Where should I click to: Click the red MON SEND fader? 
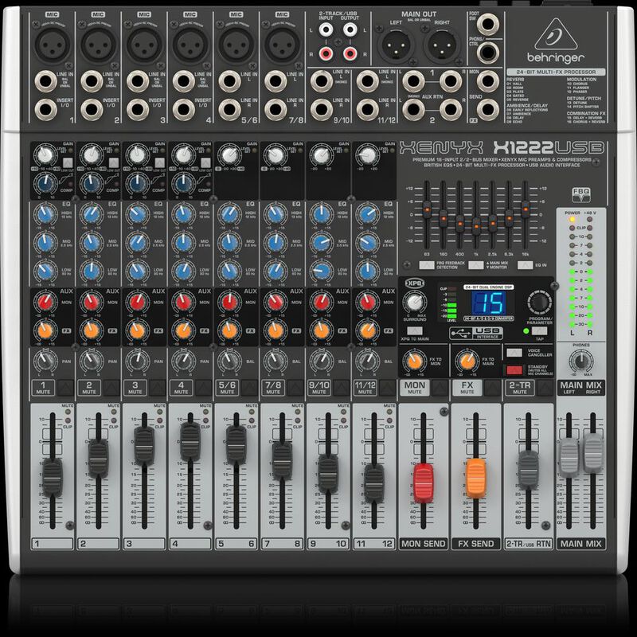424,483
